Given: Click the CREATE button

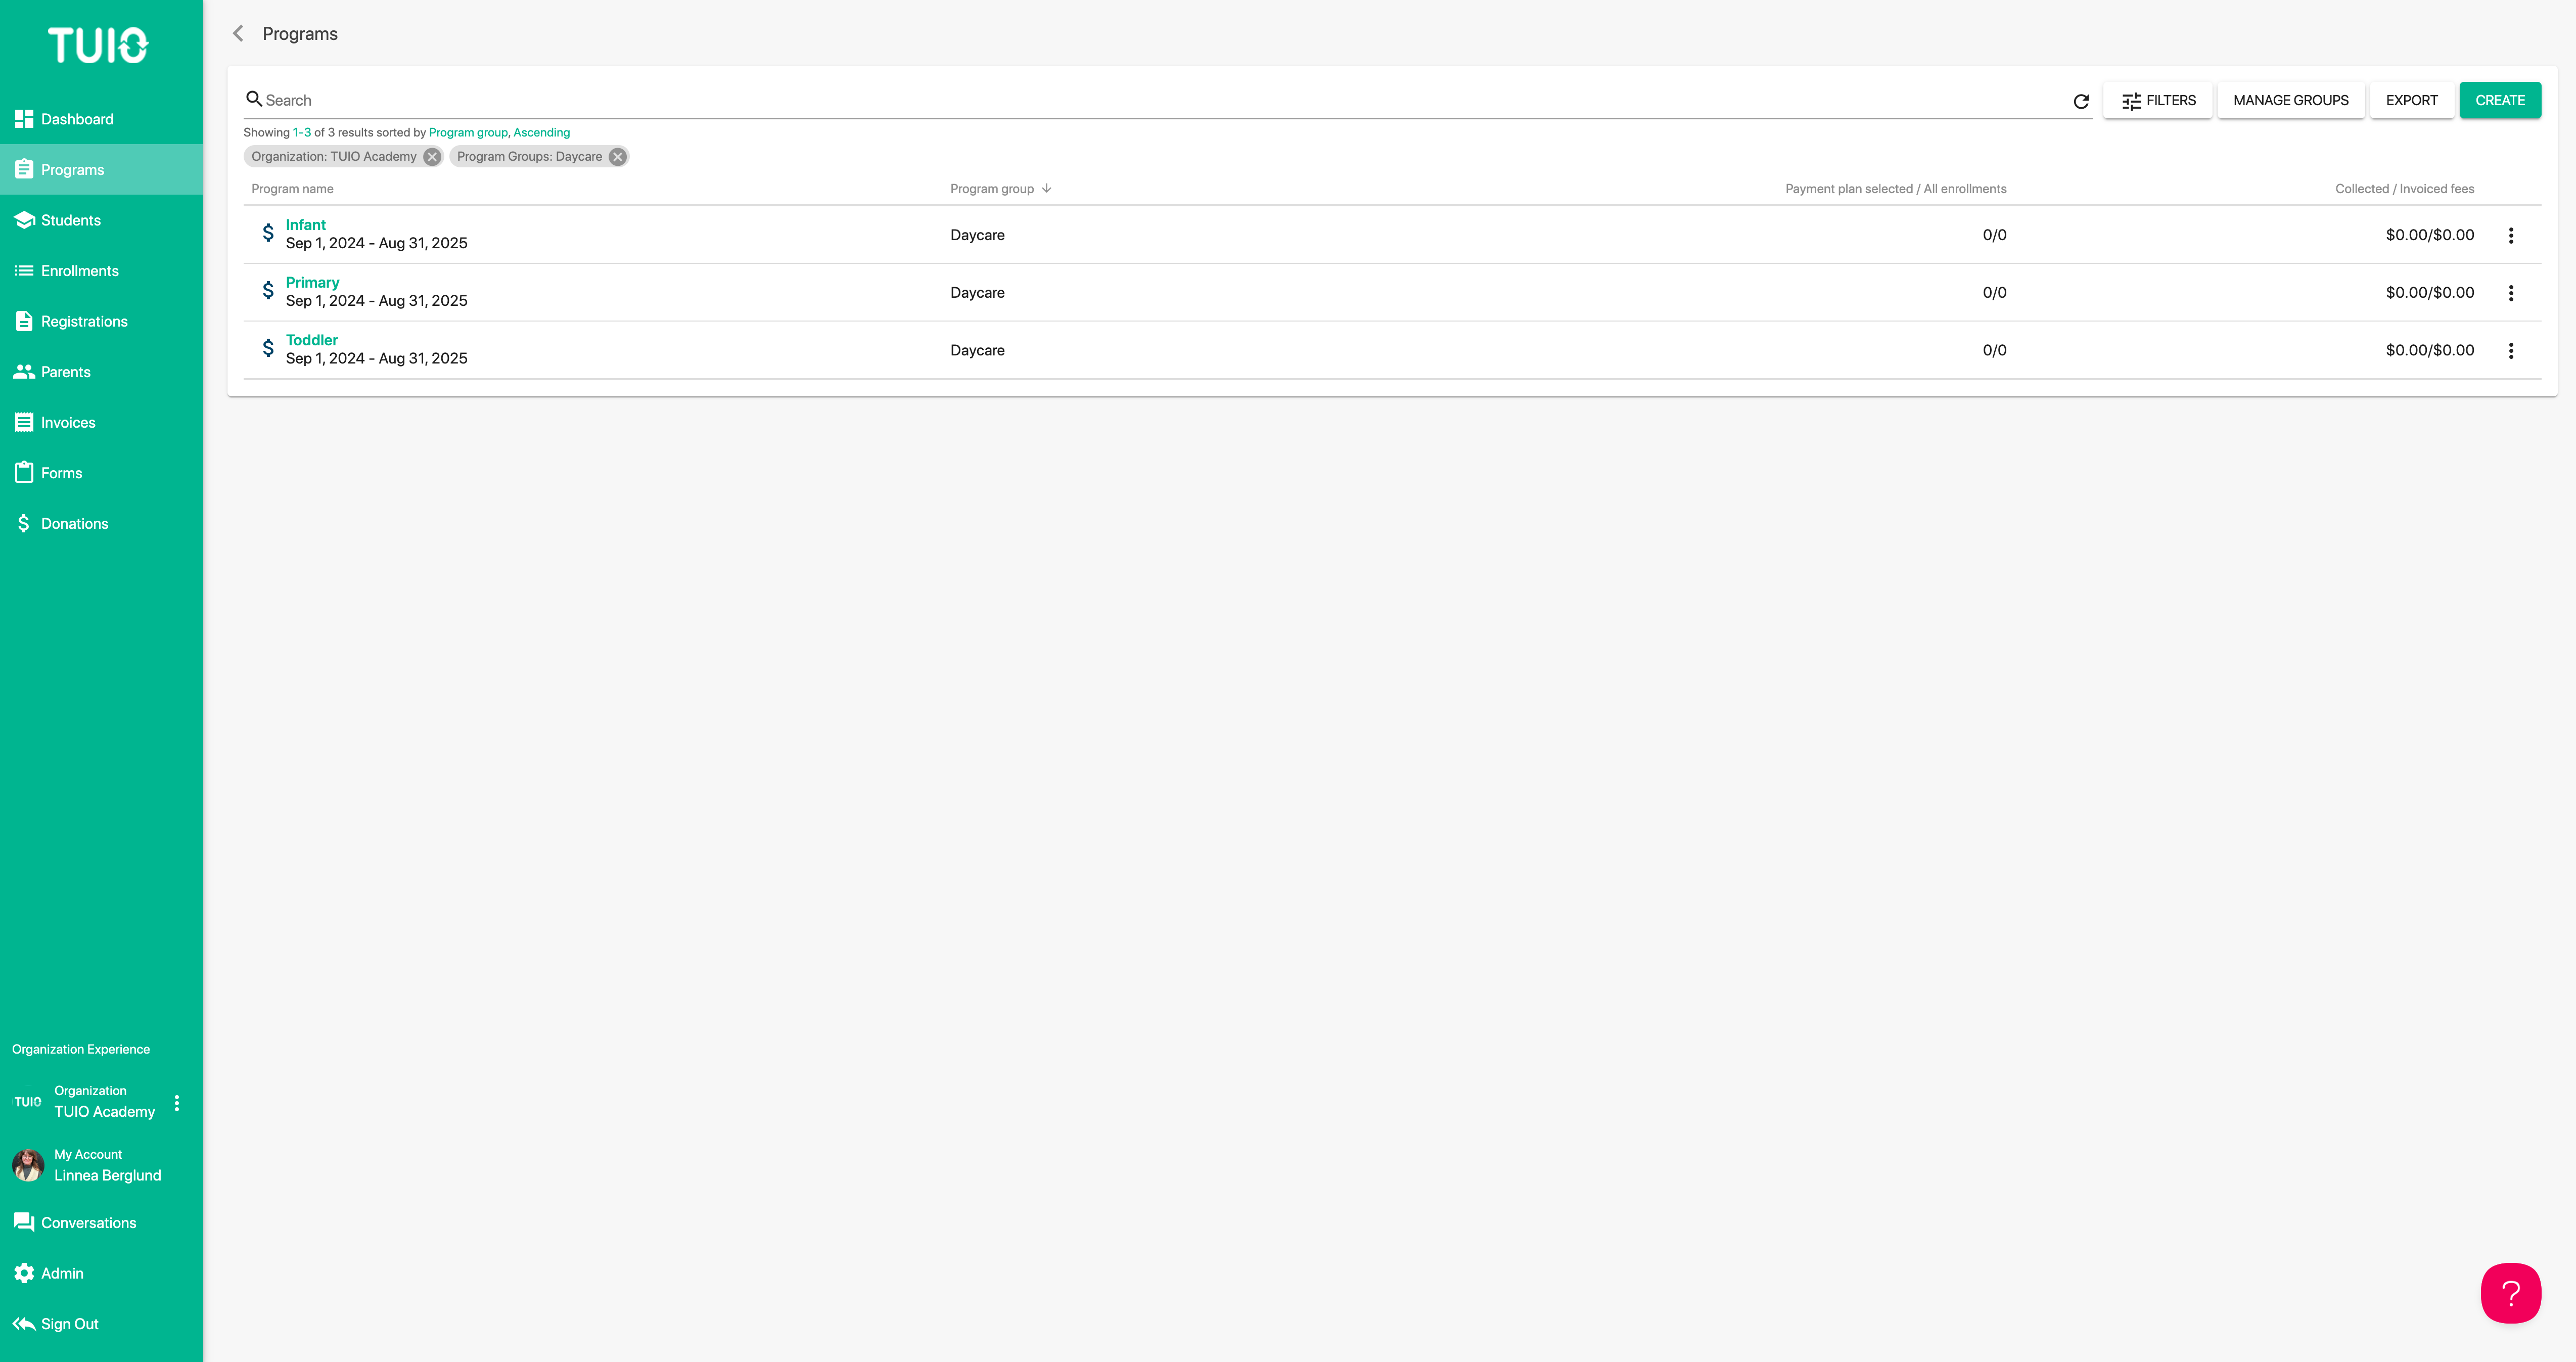Looking at the screenshot, I should [x=2500, y=100].
